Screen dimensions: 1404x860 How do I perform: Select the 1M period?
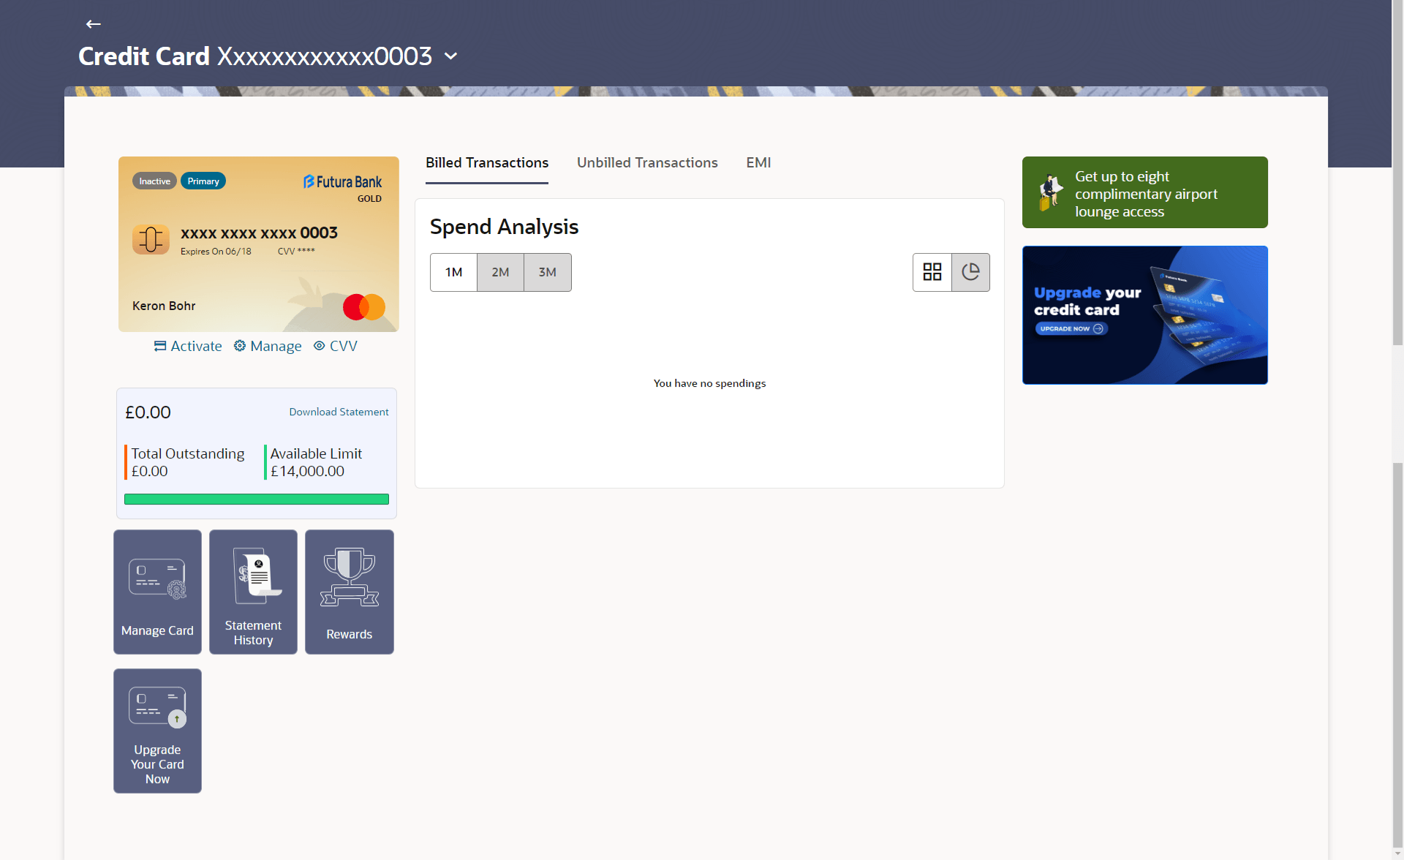click(x=453, y=272)
